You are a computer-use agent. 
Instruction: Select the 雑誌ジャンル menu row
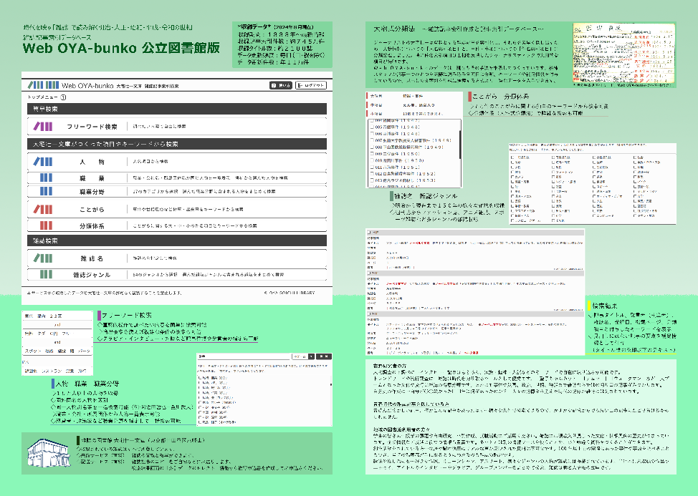pos(177,275)
